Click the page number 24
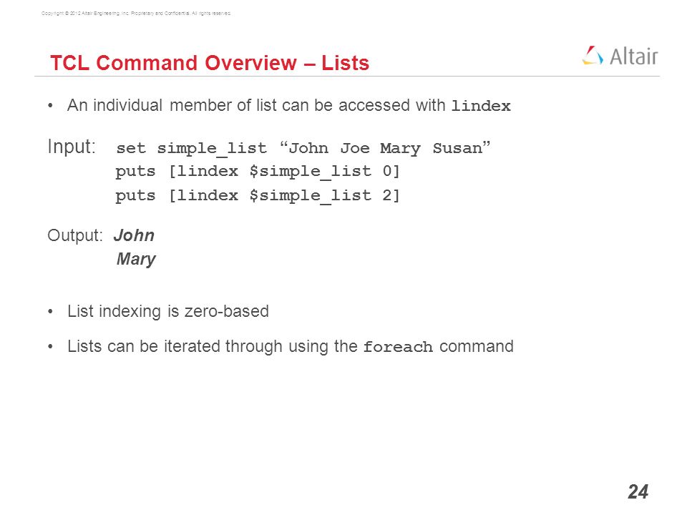Viewport: 687px width, 515px height. click(638, 492)
